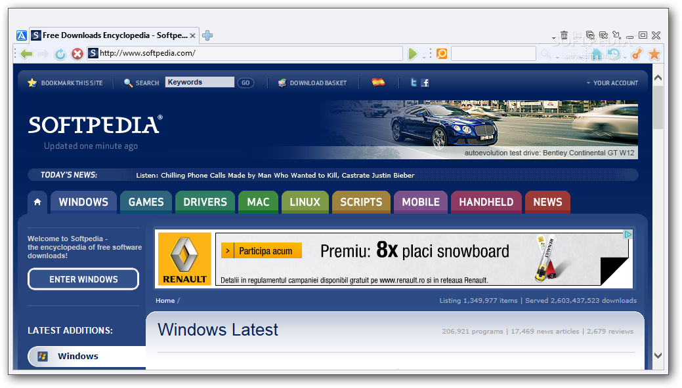682x388 pixels.
Task: Select the MAC category tab
Action: coord(259,202)
